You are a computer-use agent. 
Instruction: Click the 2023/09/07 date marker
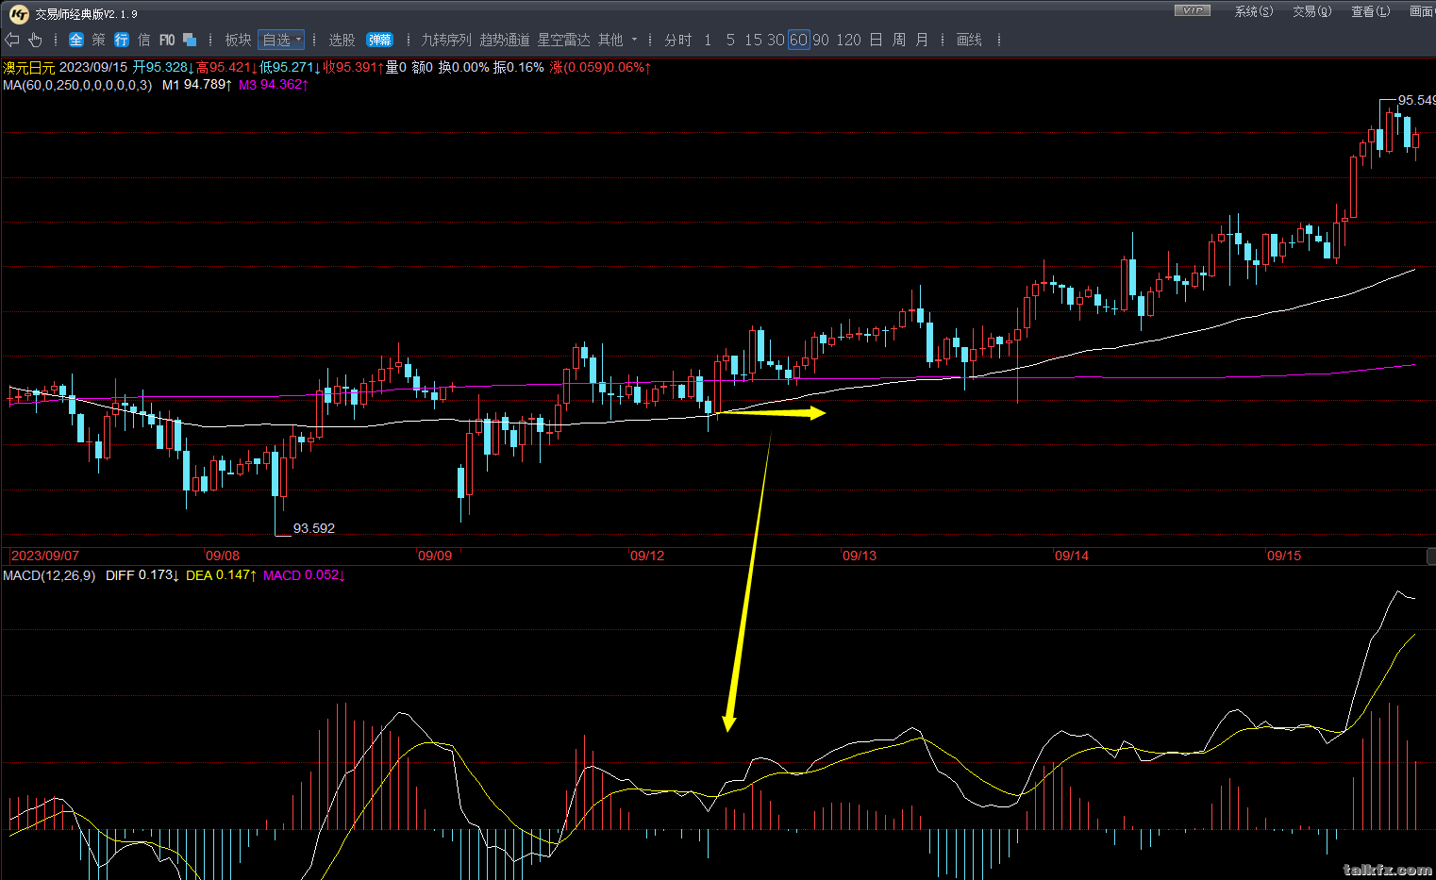click(x=45, y=556)
